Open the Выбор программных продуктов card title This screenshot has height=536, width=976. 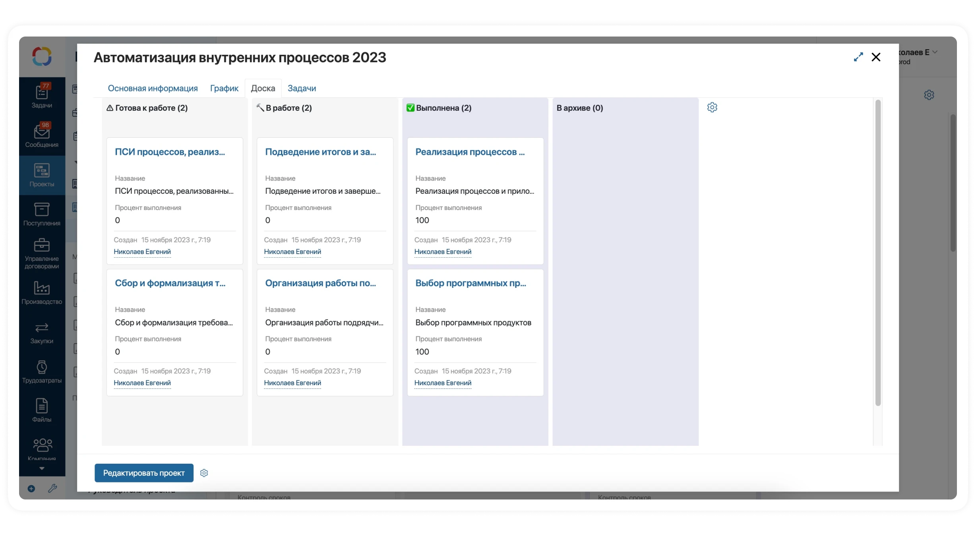pos(471,283)
